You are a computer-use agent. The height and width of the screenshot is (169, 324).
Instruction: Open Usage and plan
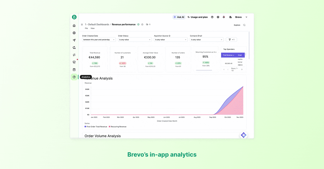pos(198,17)
